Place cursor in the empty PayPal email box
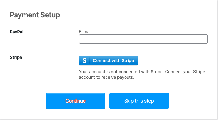The height and width of the screenshot is (120, 218). point(143,39)
